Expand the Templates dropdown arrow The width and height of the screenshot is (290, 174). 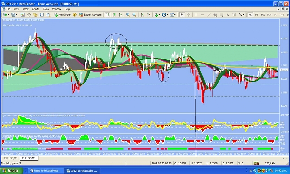point(175,15)
